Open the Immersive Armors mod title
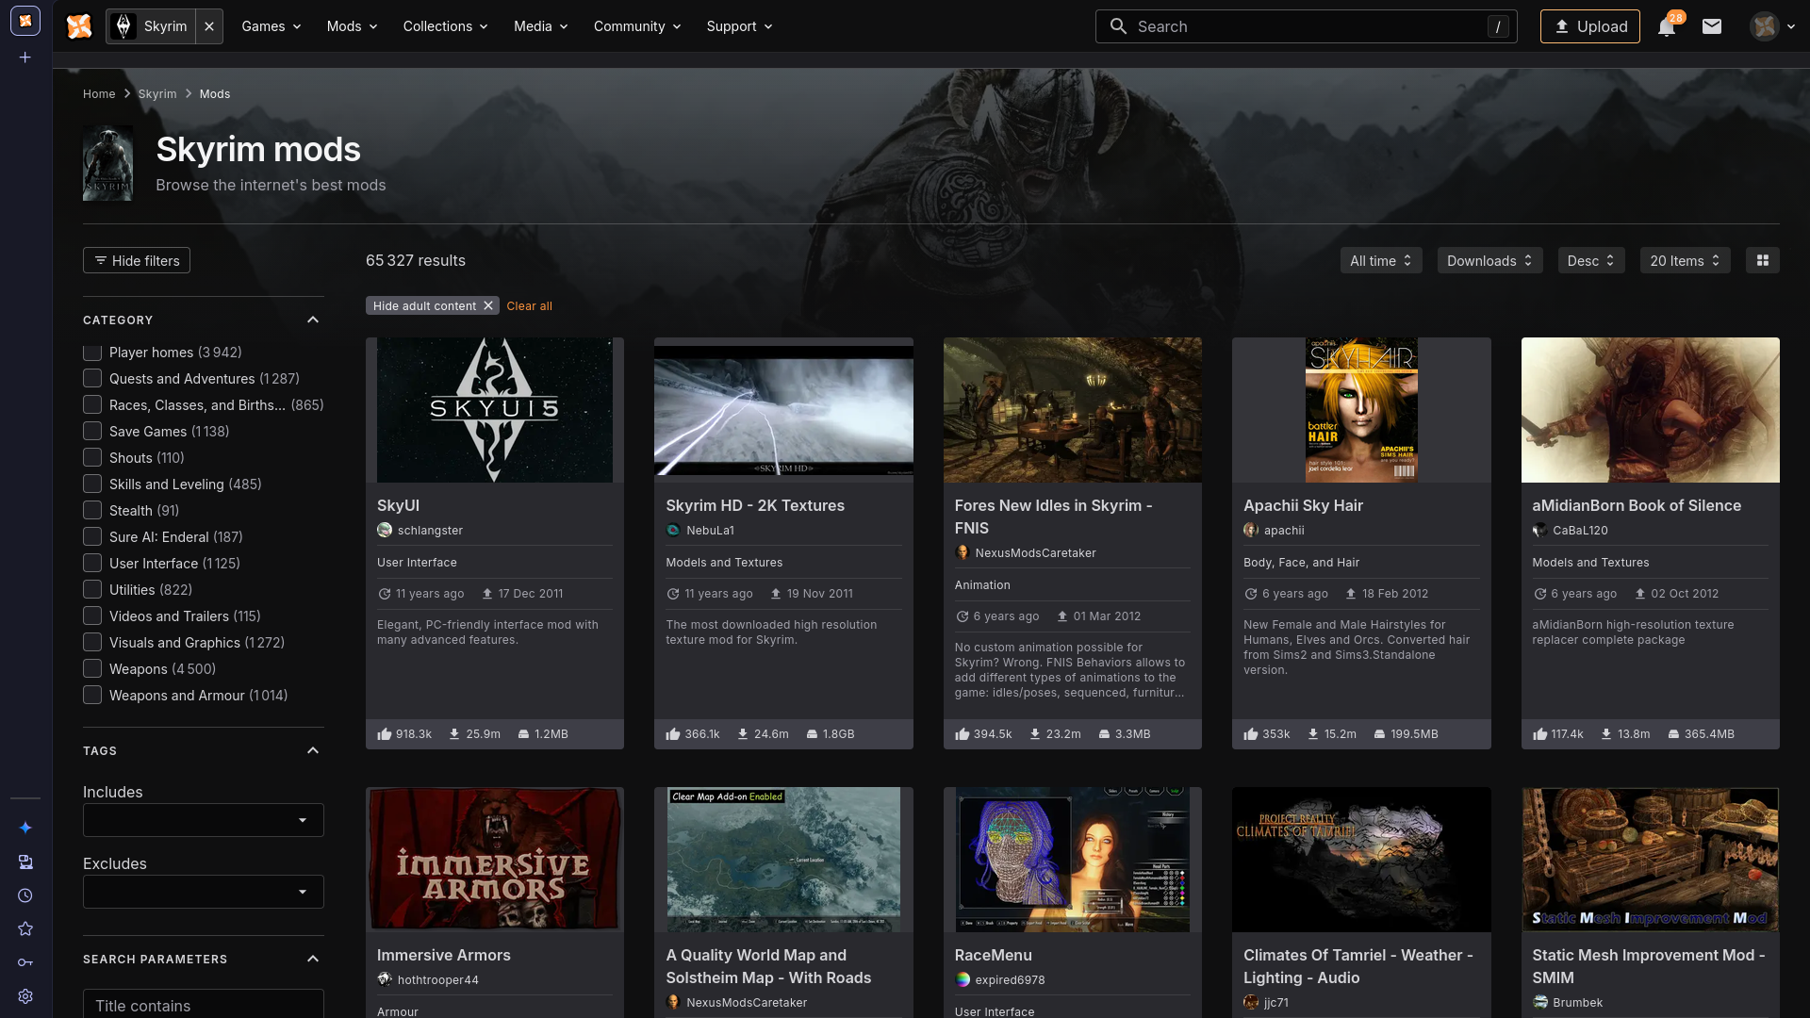1810x1018 pixels. pyautogui.click(x=444, y=956)
